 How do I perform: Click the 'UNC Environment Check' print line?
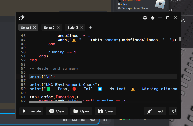(x=64, y=85)
